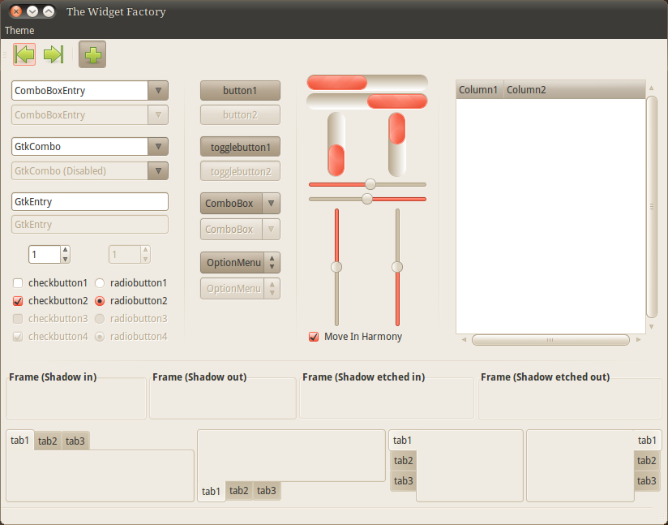Open the GtkCombo (Disabled) dropdown arrow

point(158,170)
